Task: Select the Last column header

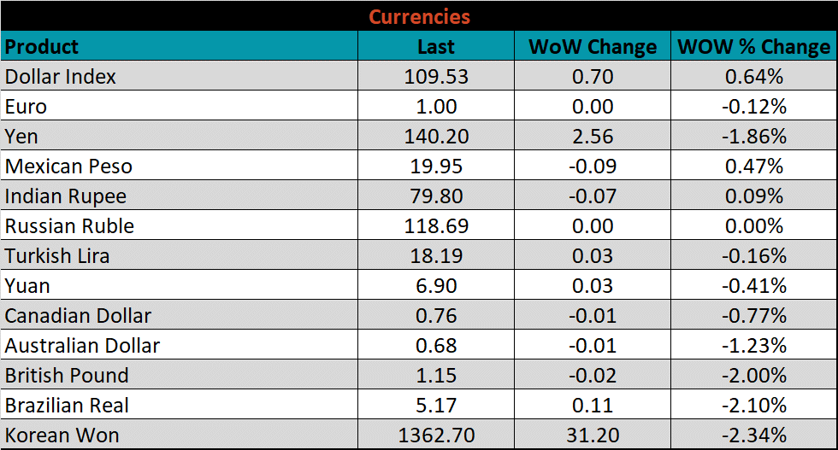Action: click(436, 46)
